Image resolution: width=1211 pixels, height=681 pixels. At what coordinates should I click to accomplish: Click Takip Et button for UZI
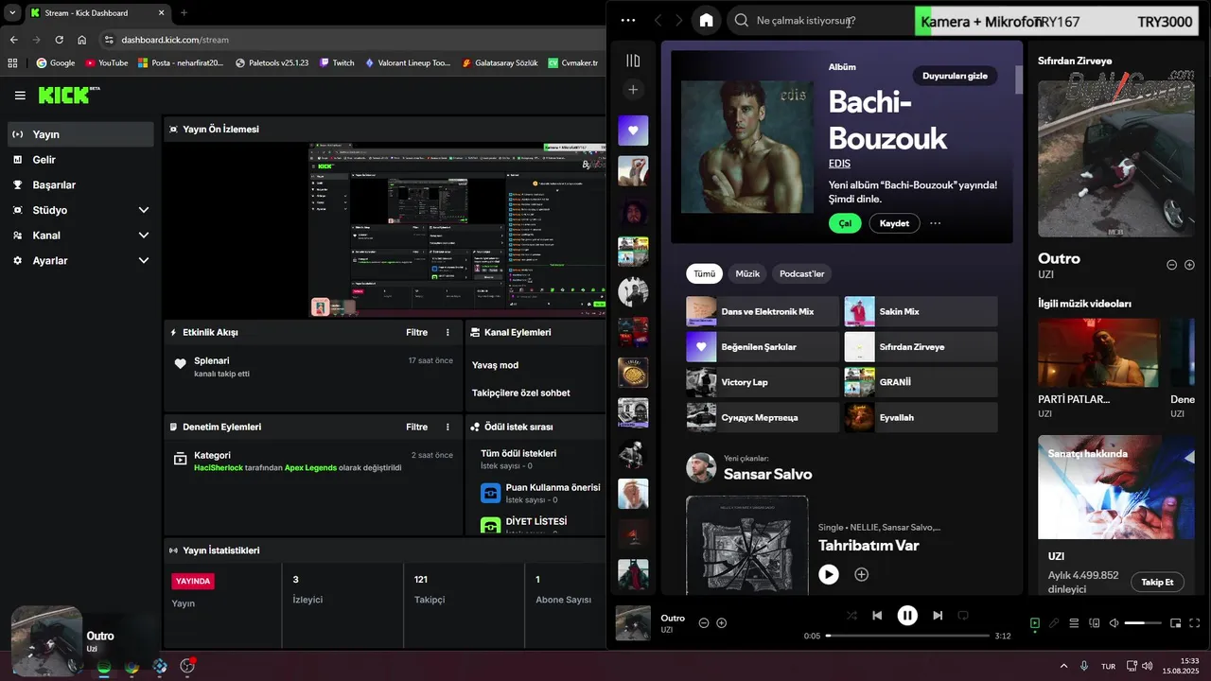(x=1157, y=583)
